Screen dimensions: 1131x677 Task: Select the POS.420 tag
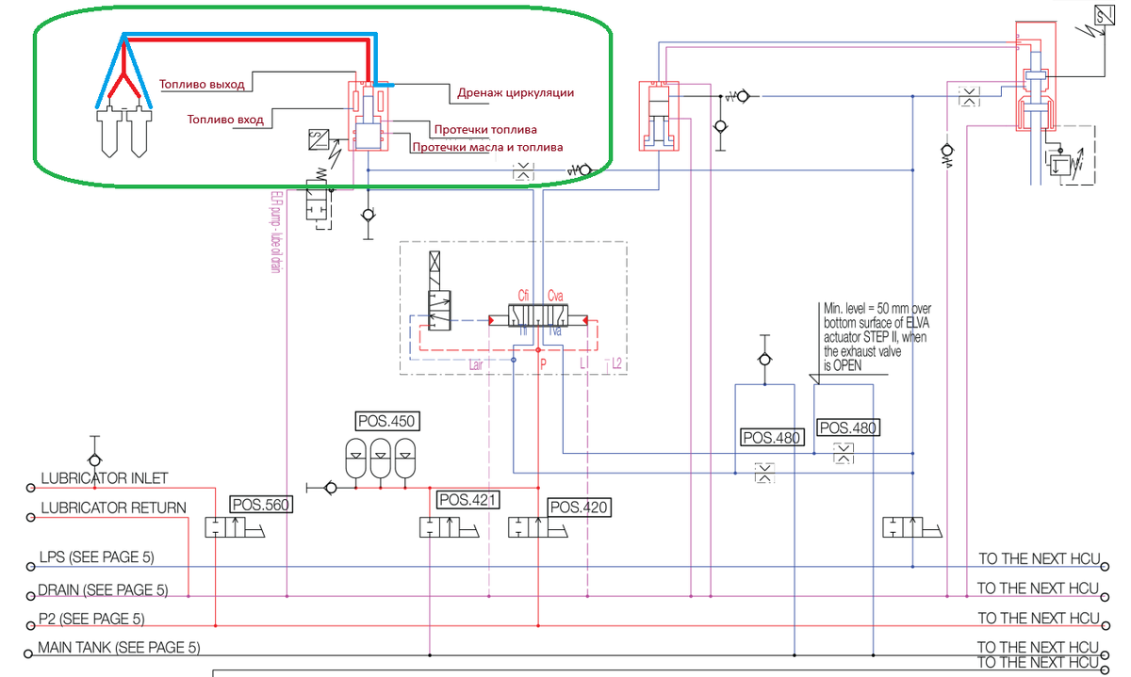[x=579, y=508]
